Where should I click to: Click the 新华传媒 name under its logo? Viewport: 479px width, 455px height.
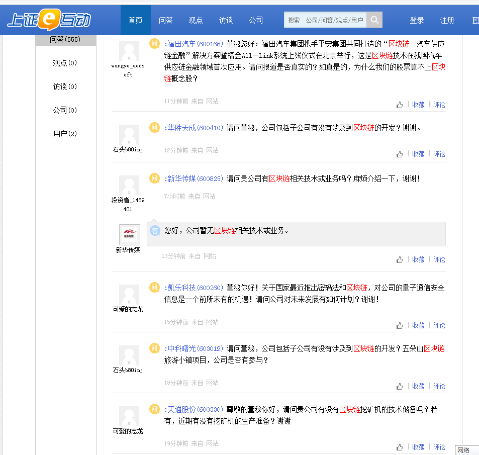(x=128, y=250)
